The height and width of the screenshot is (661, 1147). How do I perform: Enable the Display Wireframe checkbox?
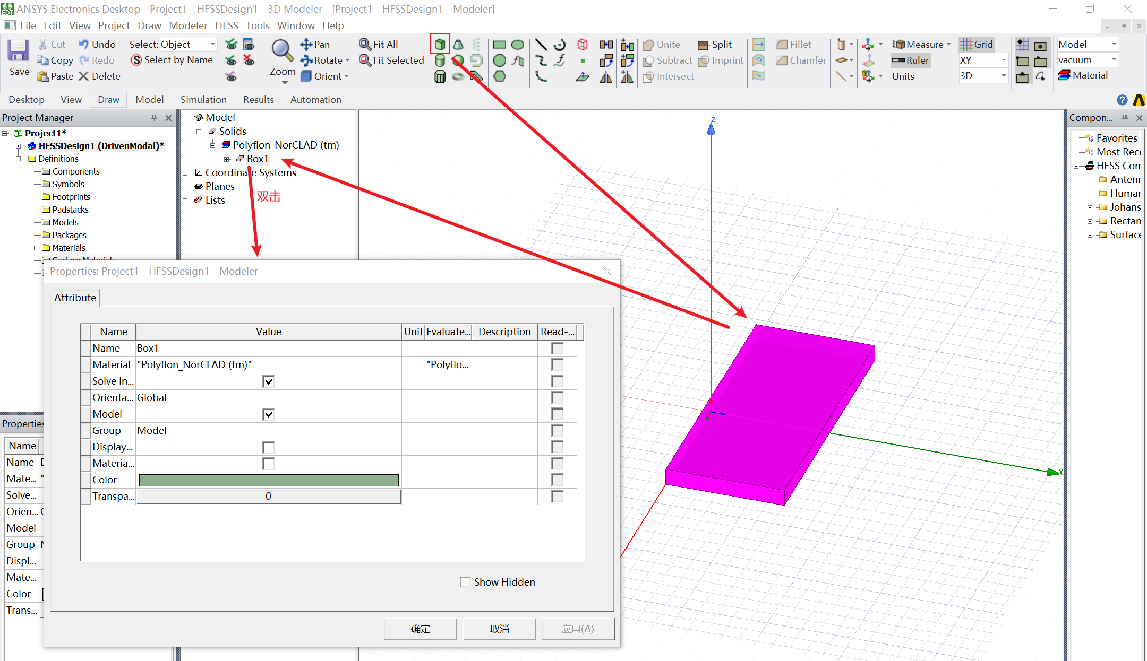click(x=268, y=447)
